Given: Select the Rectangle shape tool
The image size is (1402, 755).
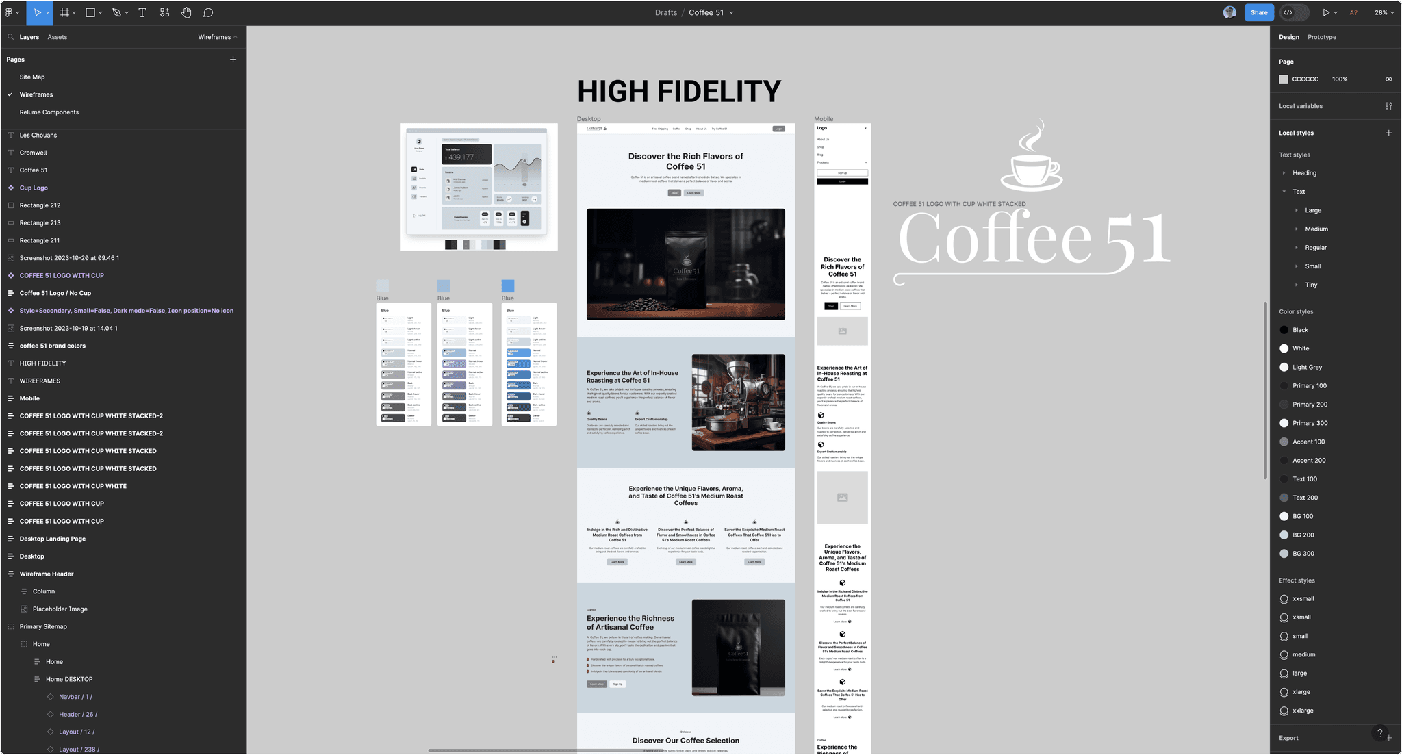Looking at the screenshot, I should click(90, 12).
